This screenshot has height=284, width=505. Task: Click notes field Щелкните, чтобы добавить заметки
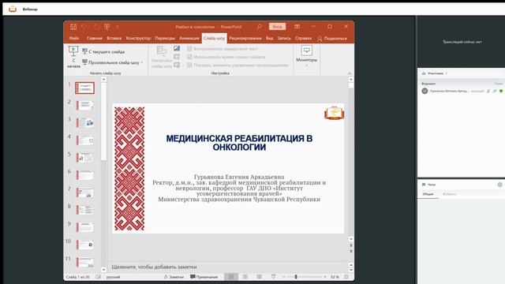(x=154, y=267)
